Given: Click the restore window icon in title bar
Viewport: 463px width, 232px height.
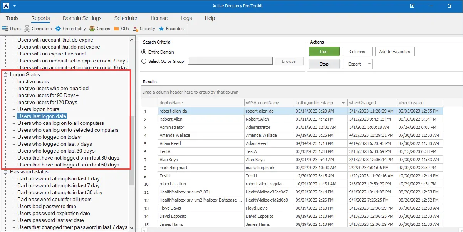Looking at the screenshot, I should (450, 6).
